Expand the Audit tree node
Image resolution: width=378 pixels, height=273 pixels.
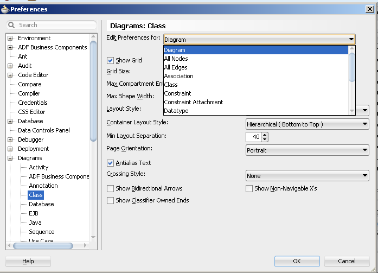click(x=10, y=66)
